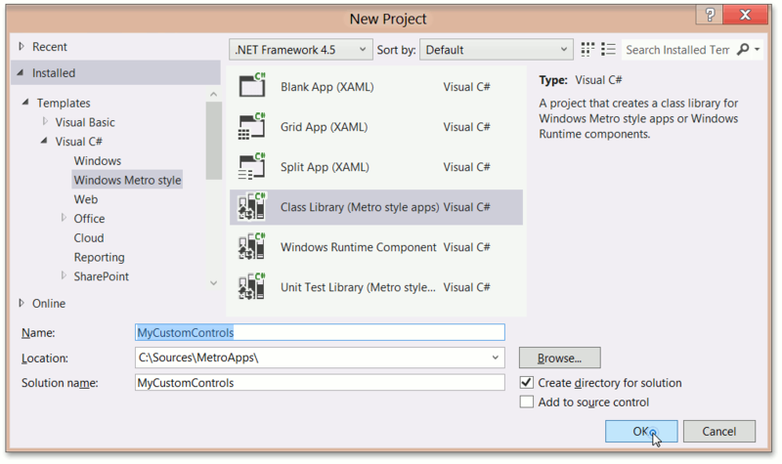Select the Web tree item
Viewport: 782px width, 464px height.
[x=86, y=199]
